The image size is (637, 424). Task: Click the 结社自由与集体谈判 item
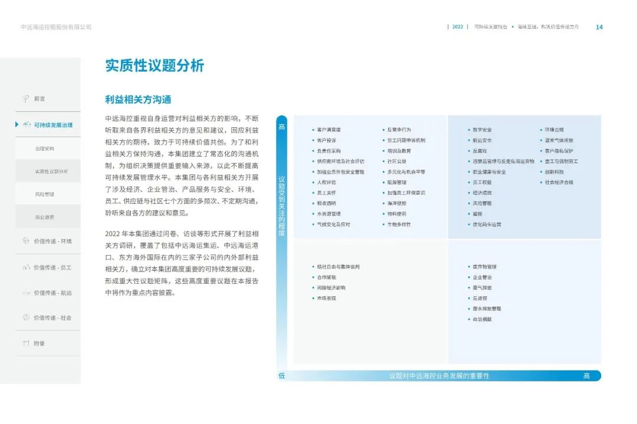[x=338, y=267]
